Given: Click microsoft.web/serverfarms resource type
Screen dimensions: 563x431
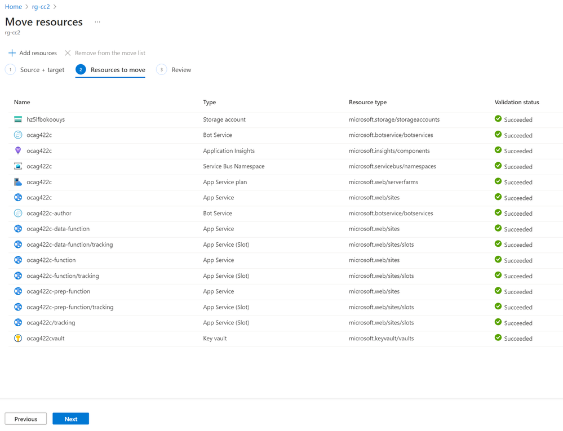Looking at the screenshot, I should tap(383, 182).
